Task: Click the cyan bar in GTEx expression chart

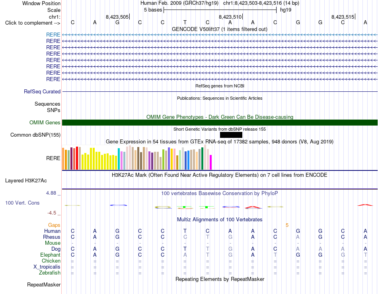Action: pos(119,159)
